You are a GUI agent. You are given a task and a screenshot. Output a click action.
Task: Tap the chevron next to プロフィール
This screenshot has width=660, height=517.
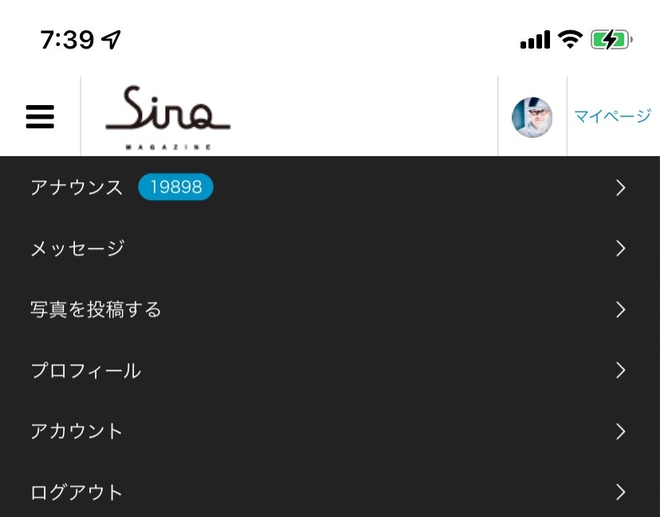click(620, 370)
